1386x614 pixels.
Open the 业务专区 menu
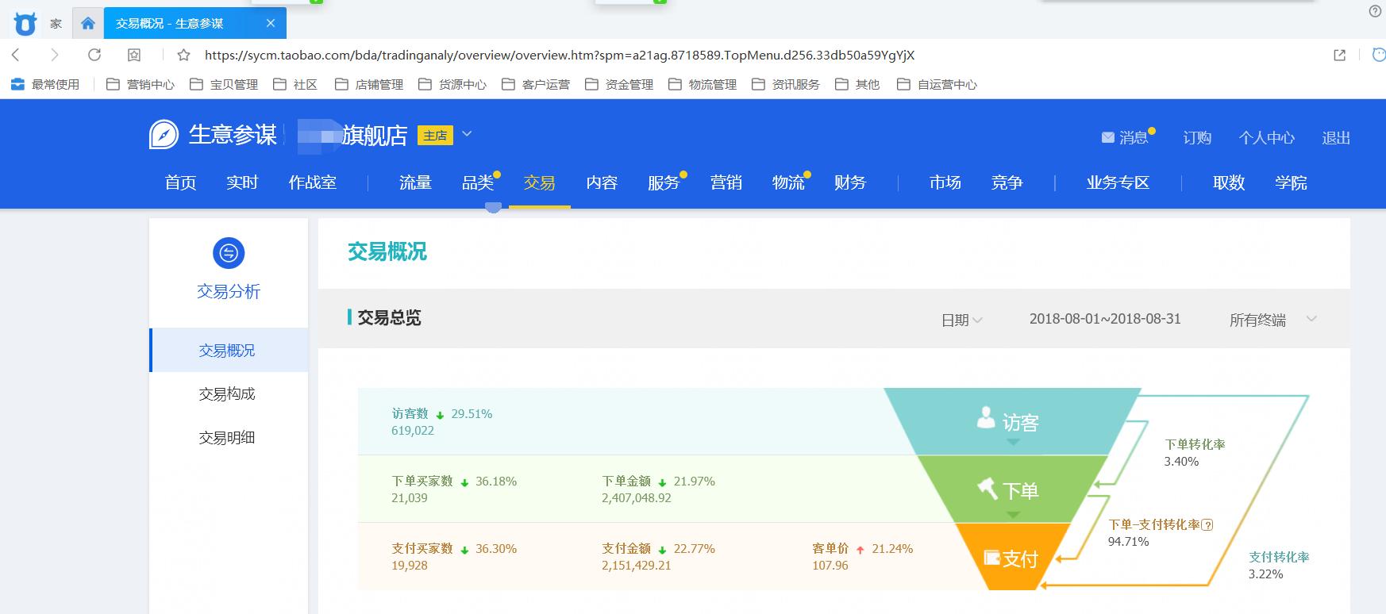coord(1118,182)
